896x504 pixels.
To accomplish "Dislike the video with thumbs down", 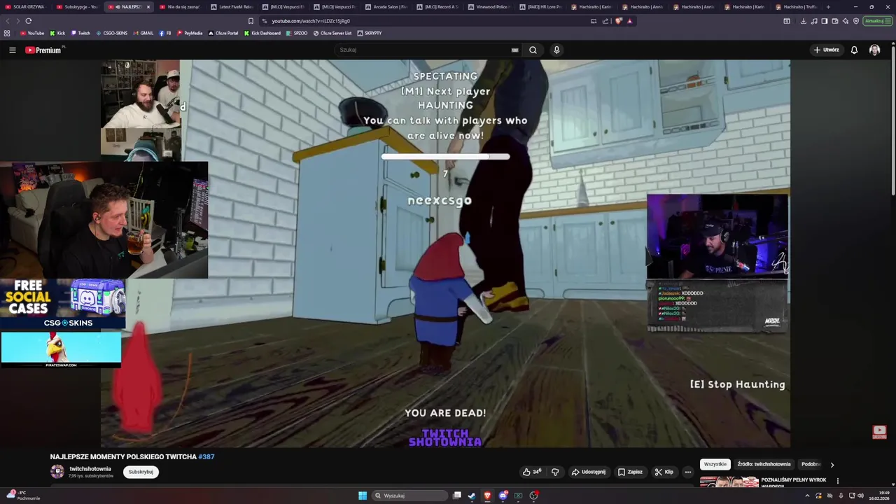I will pos(555,472).
